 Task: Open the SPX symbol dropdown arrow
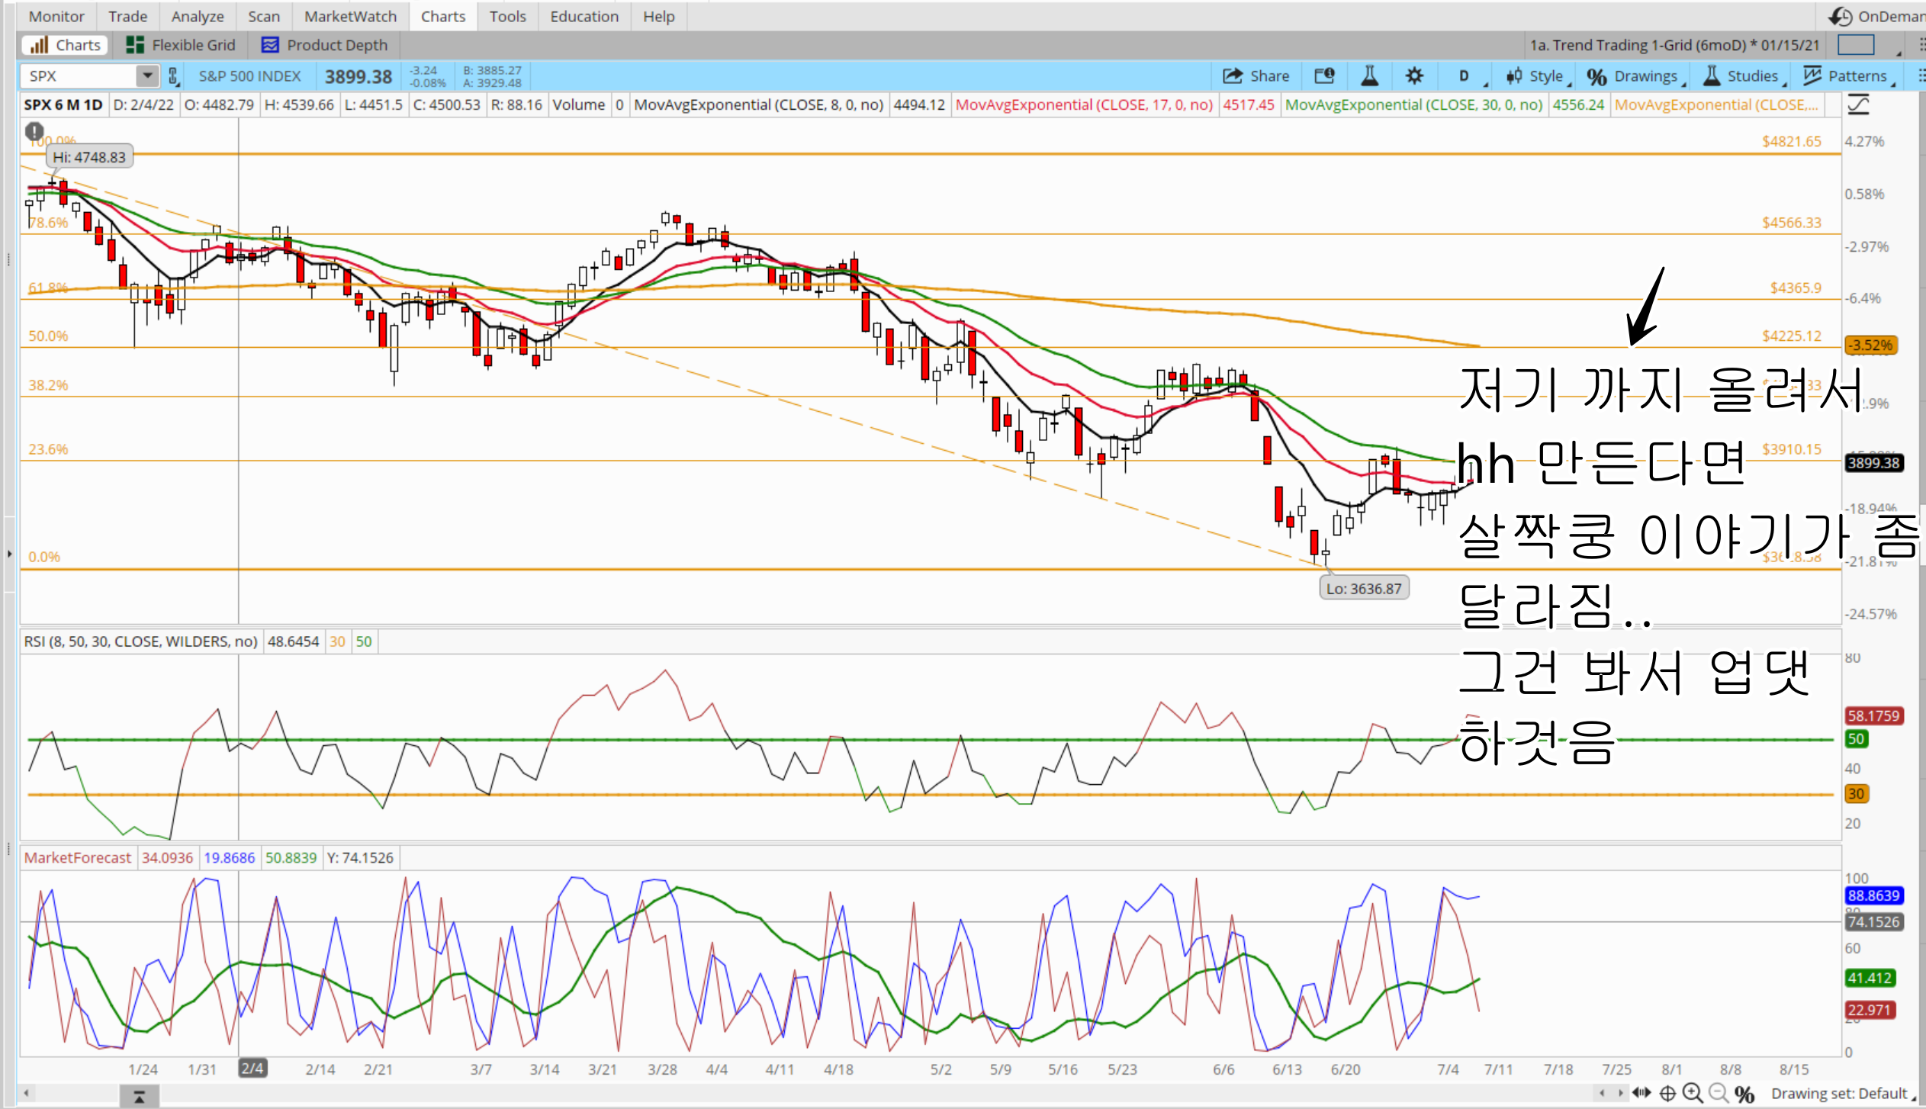147,76
